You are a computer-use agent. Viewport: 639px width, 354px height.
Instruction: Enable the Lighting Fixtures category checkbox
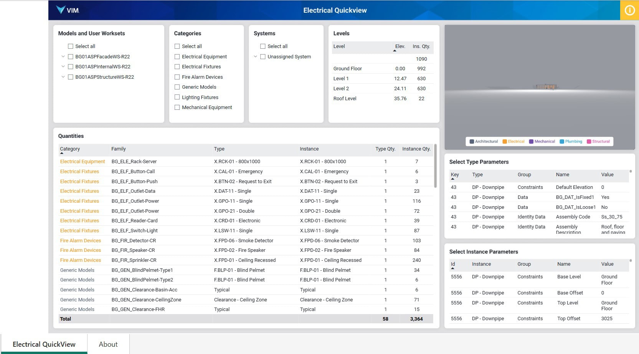pos(177,97)
